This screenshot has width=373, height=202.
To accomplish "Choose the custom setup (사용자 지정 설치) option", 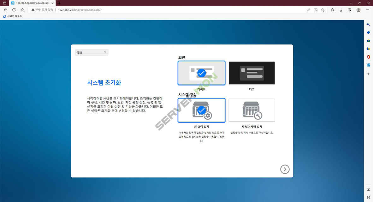I will (252, 110).
